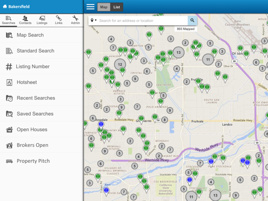Open Saved Searches

coord(42,114)
